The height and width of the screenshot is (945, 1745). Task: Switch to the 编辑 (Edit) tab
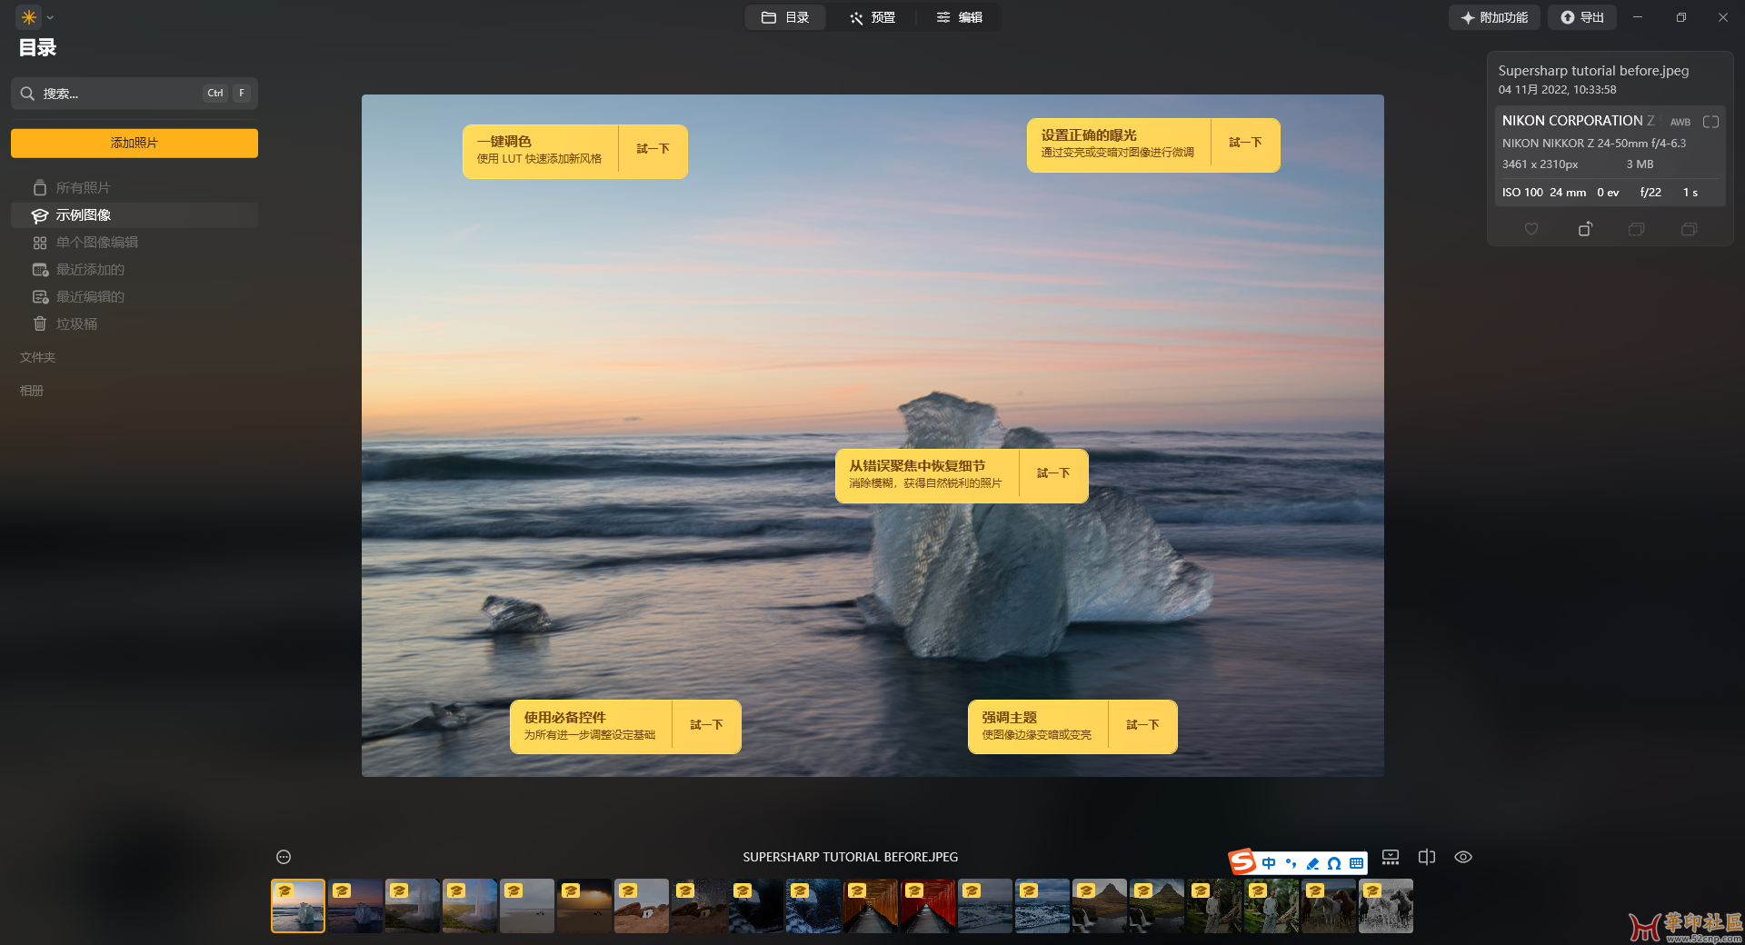[x=960, y=17]
